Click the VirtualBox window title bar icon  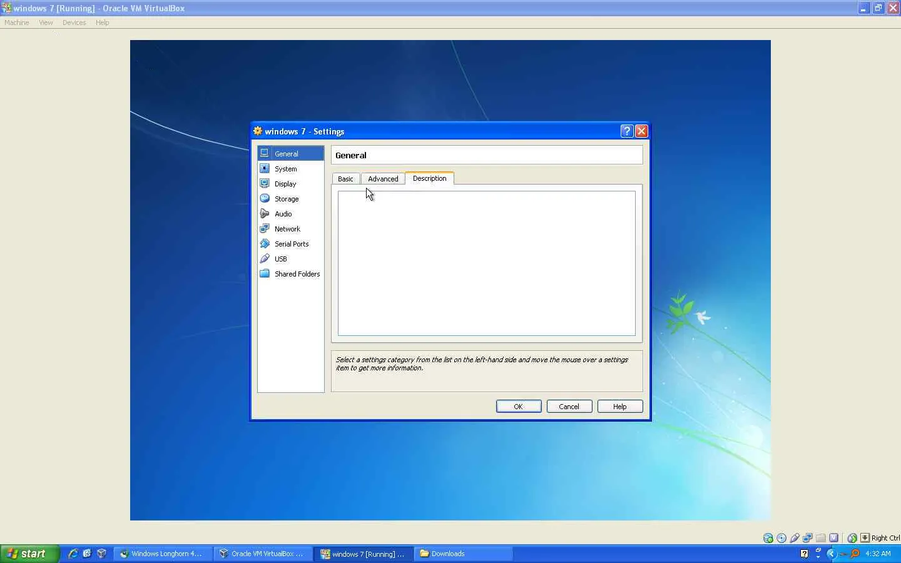click(x=6, y=8)
